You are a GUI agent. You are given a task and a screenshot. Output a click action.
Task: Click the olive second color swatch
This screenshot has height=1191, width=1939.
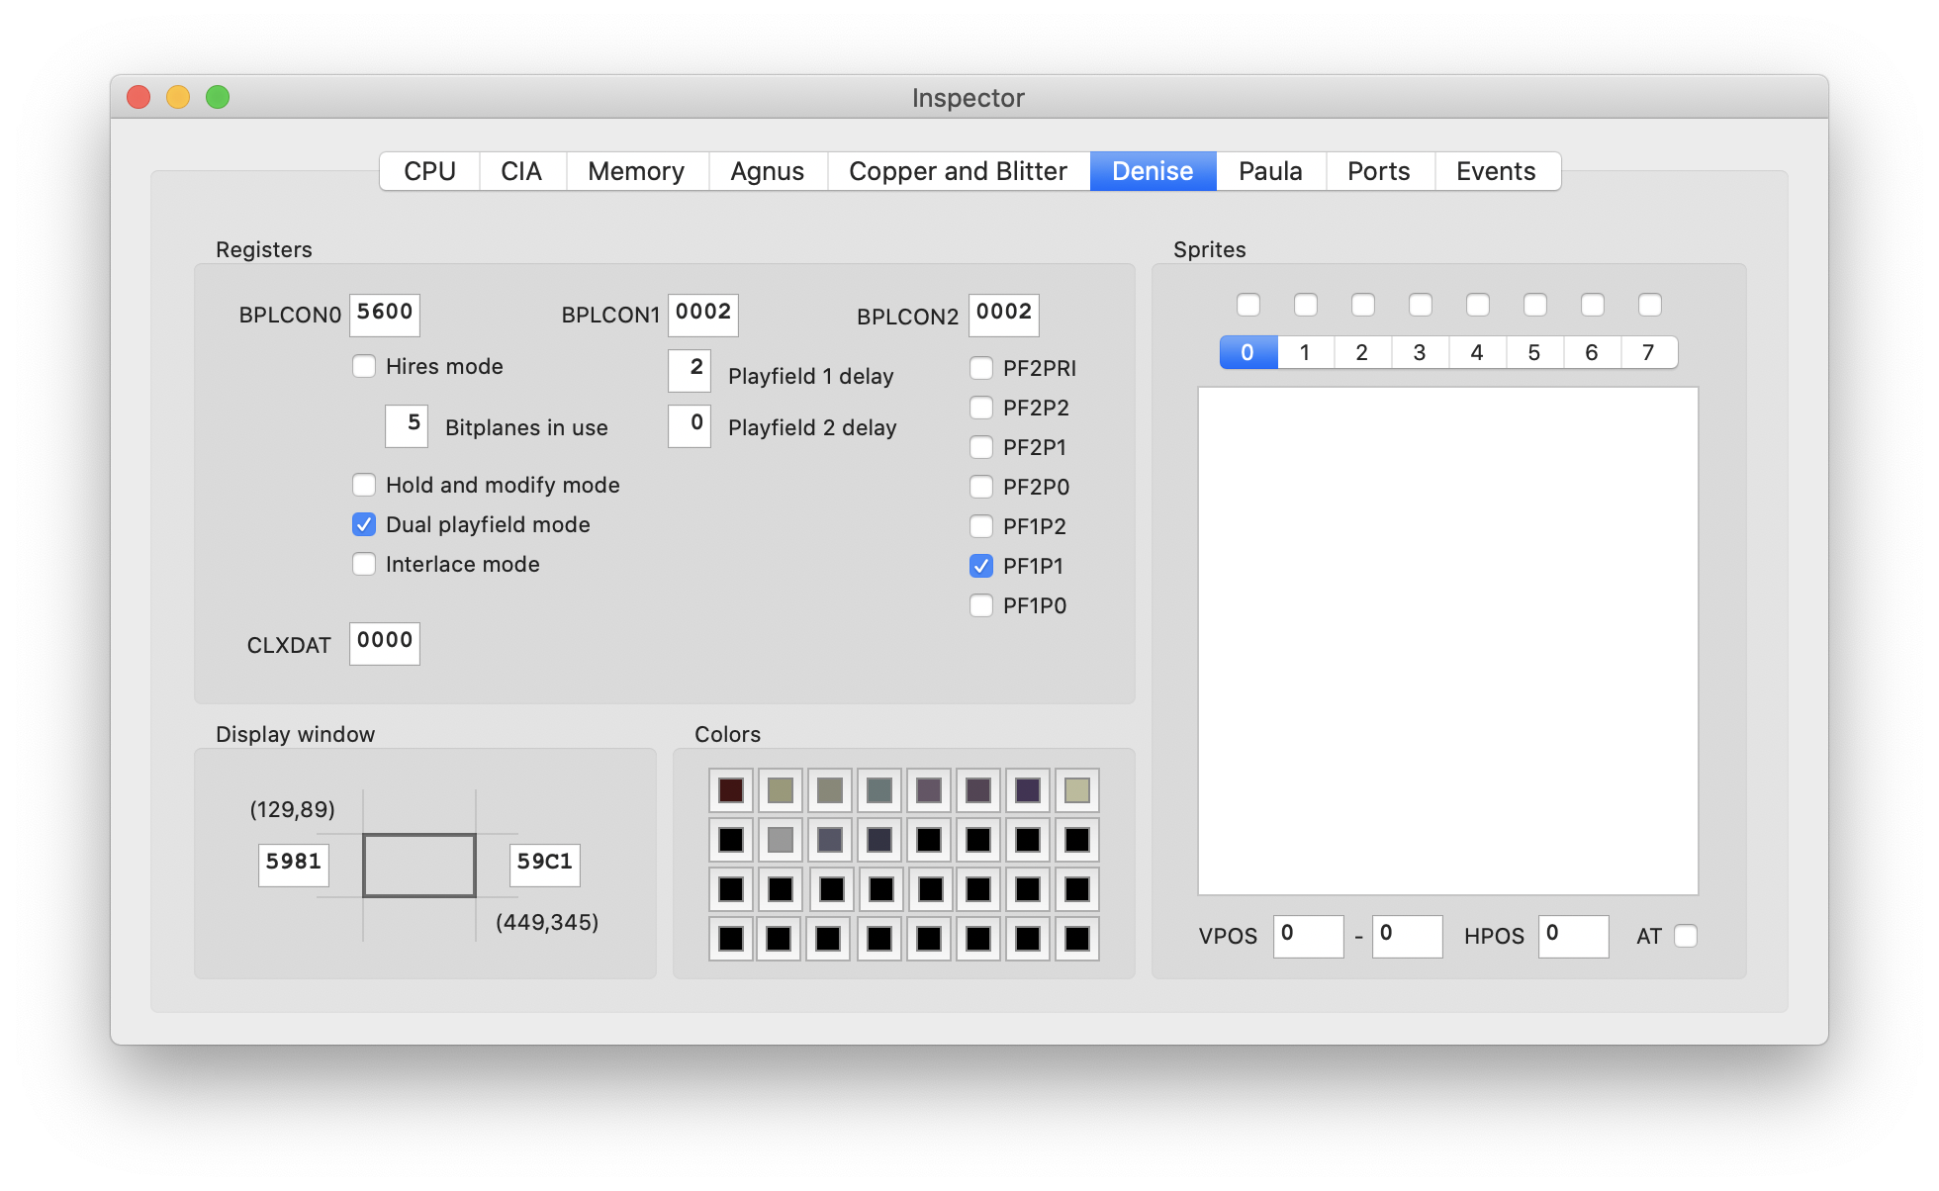781,790
